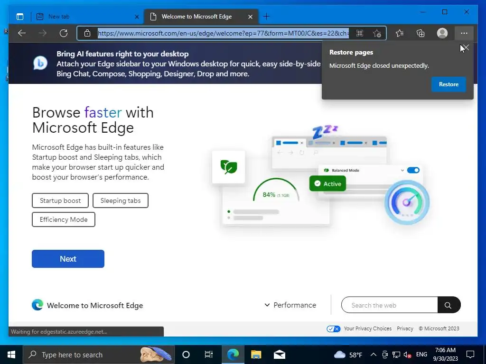Open Your Privacy Choices link
486x364 pixels.
click(x=368, y=329)
